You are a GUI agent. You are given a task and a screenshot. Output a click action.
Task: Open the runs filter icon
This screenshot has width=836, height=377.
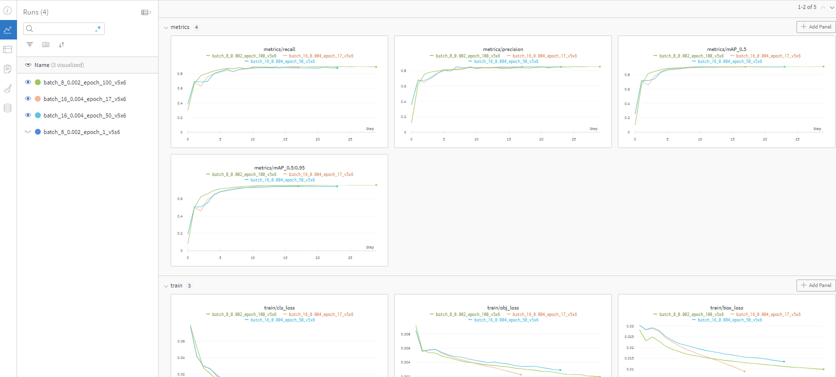30,44
